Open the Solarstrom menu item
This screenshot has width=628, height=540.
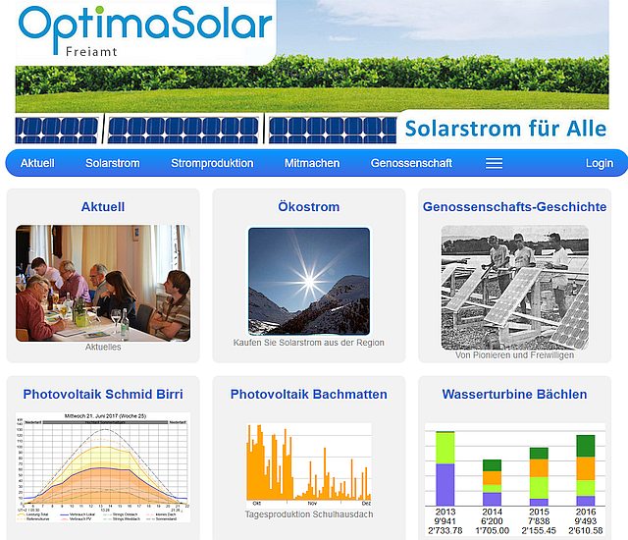[x=113, y=163]
